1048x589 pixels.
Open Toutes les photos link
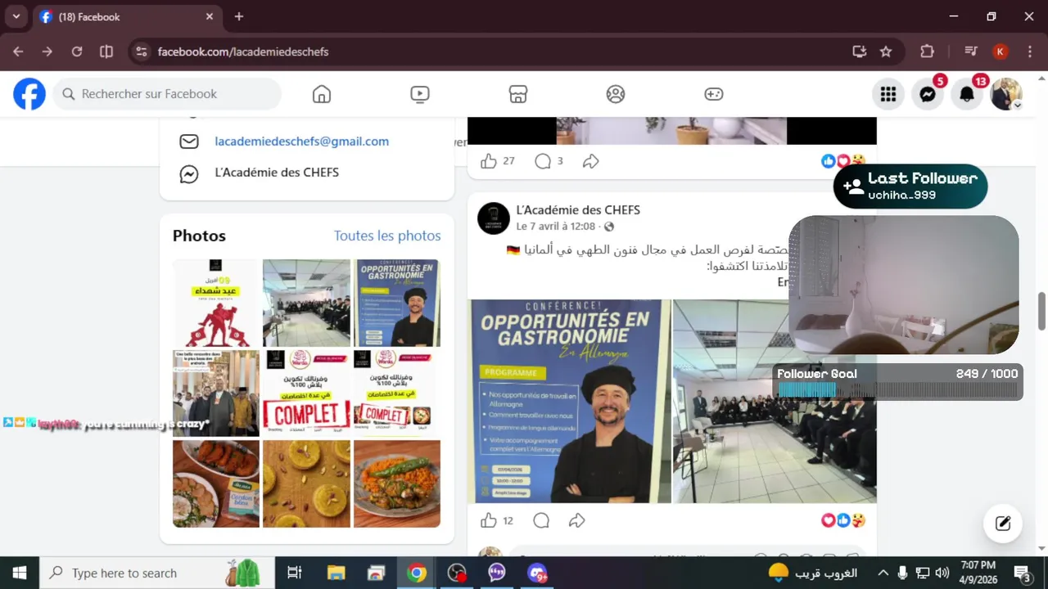point(387,236)
